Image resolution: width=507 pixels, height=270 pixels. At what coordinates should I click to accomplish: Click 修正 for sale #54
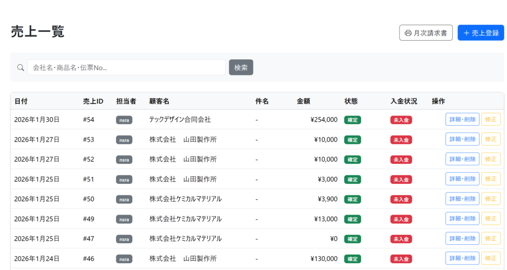(x=491, y=120)
